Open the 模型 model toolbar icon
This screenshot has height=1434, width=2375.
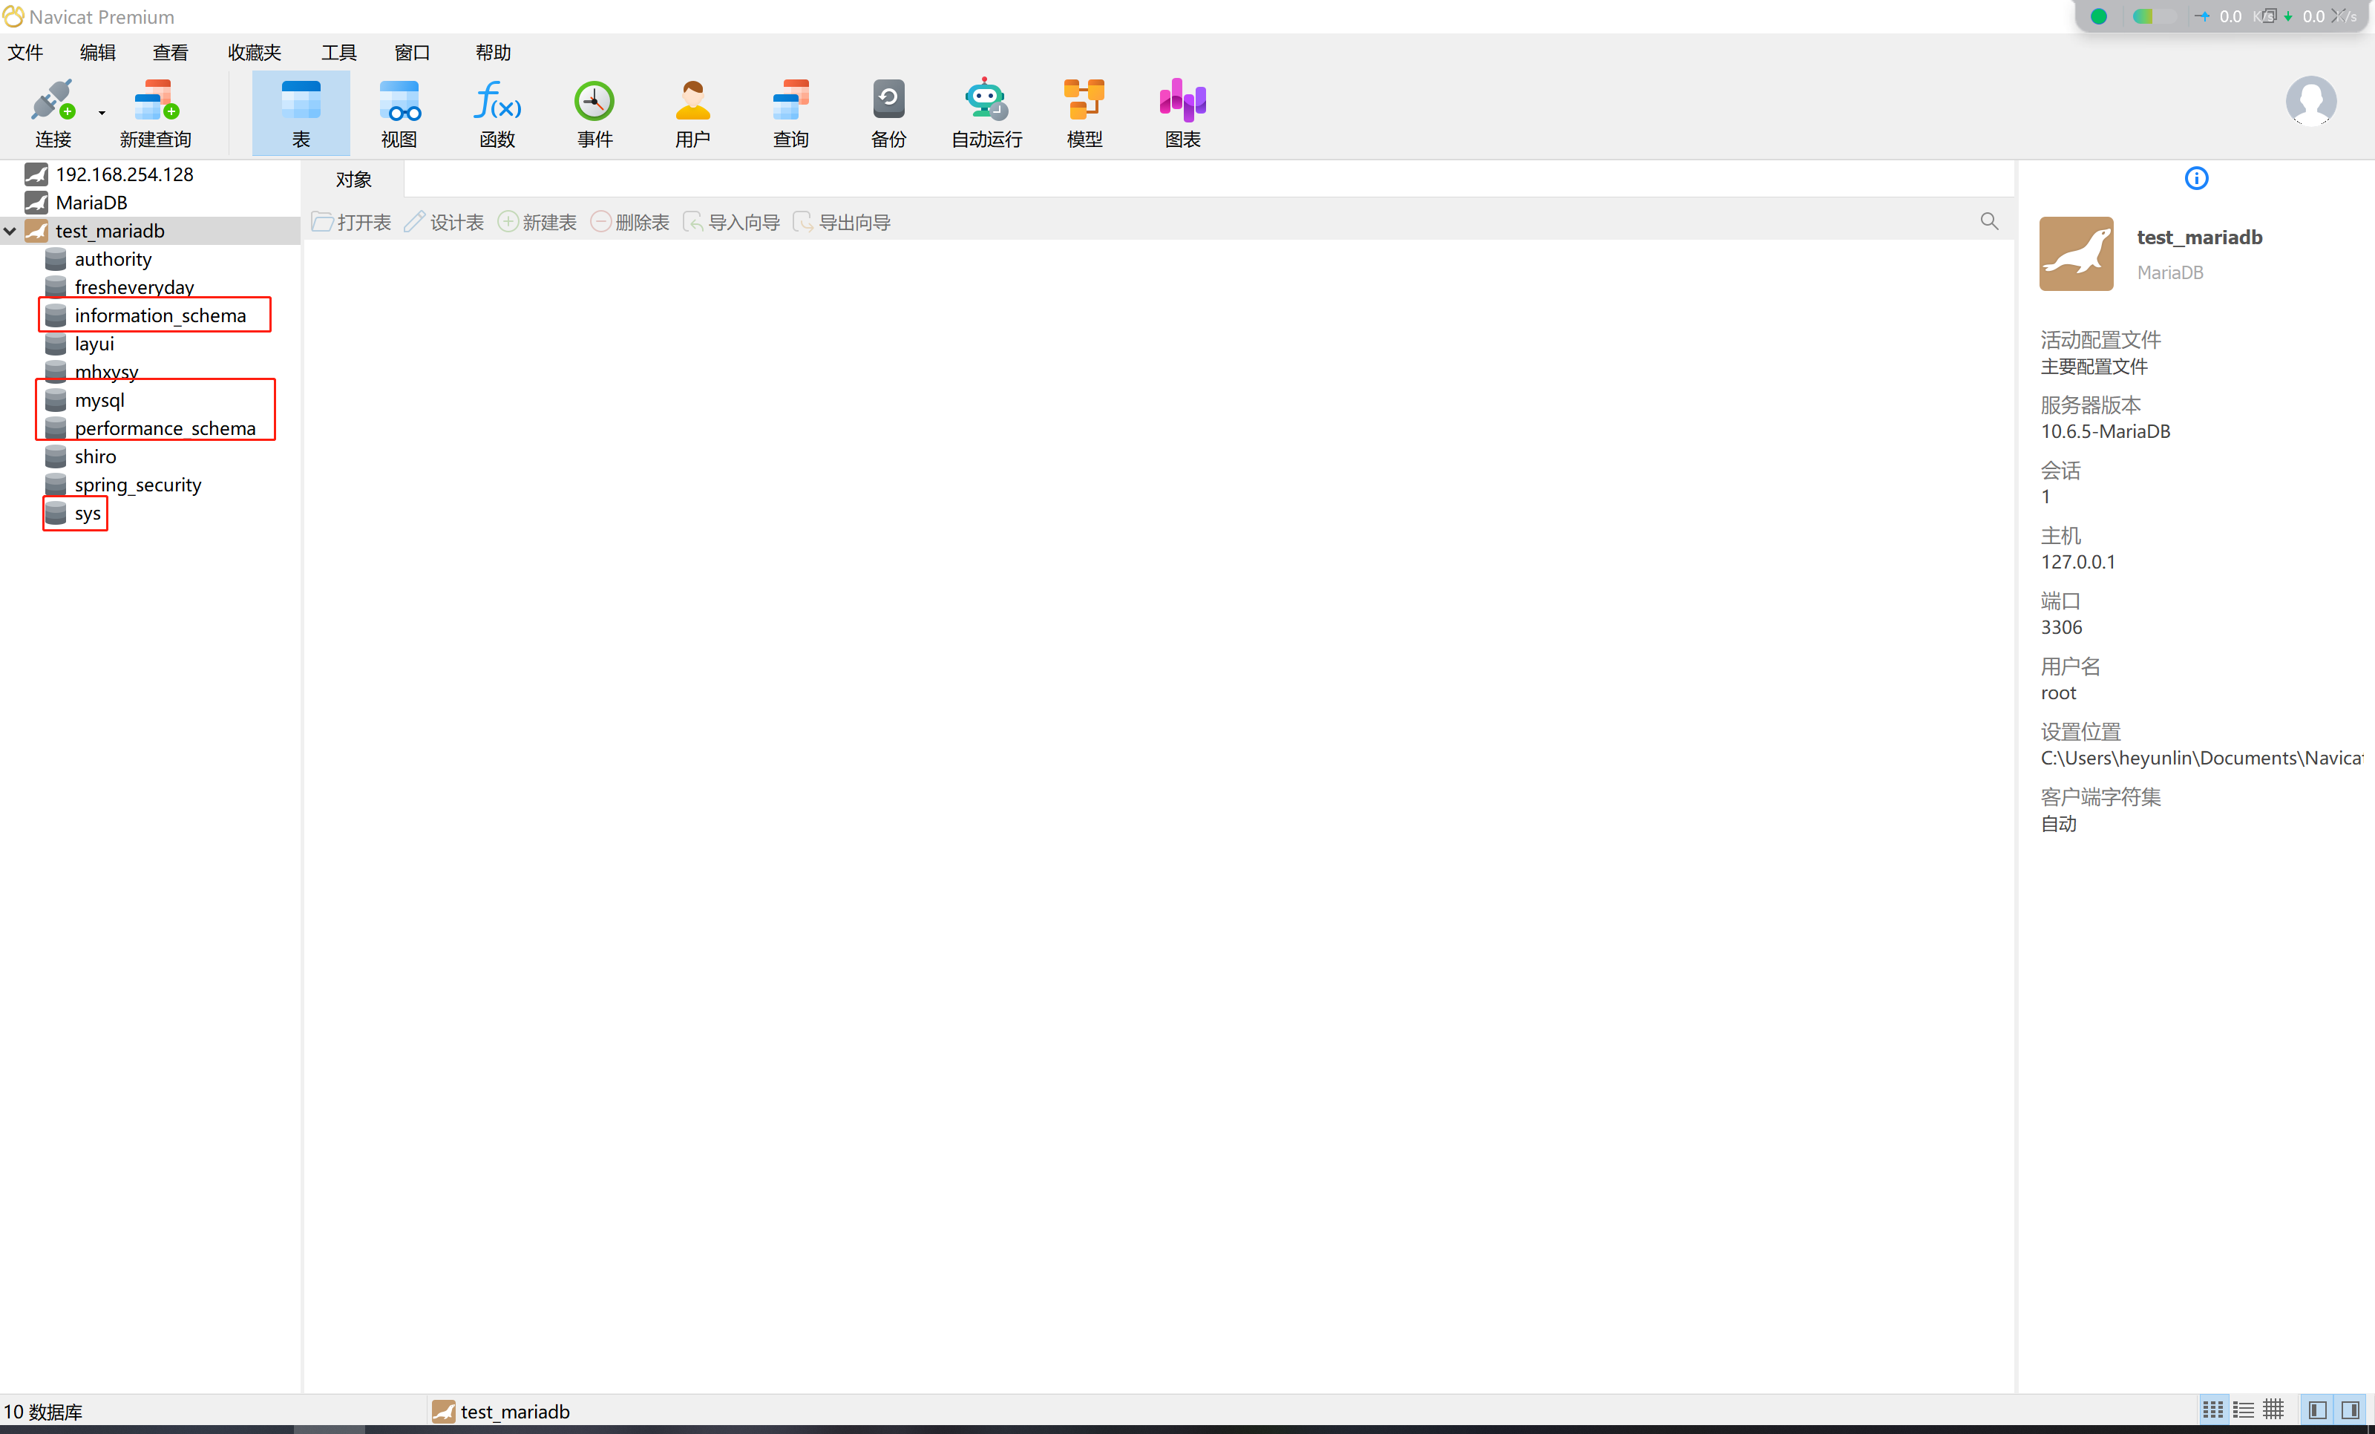[x=1084, y=113]
